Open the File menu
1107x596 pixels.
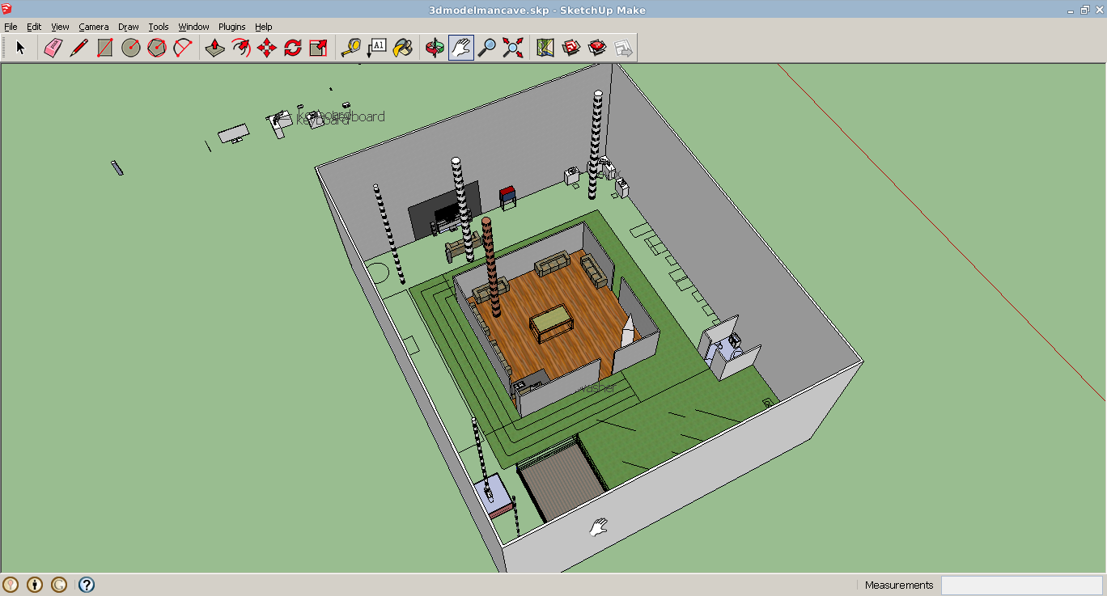[x=11, y=27]
